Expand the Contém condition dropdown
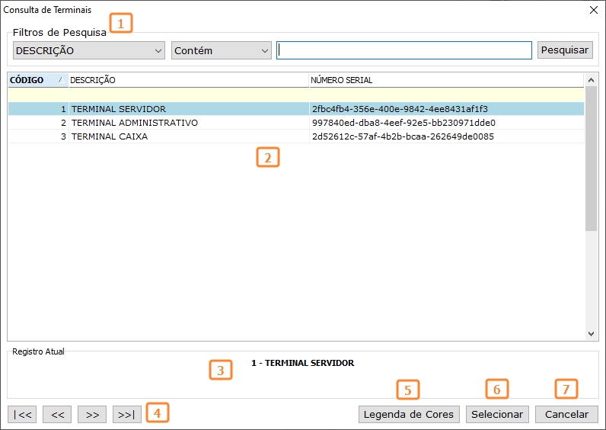 (222, 50)
